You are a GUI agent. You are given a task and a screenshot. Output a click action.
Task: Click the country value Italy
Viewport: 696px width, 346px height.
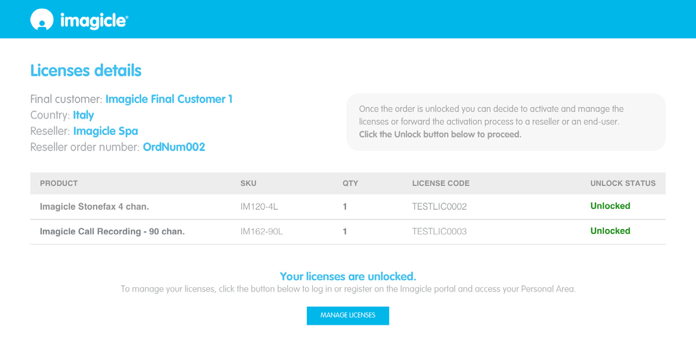pos(83,115)
